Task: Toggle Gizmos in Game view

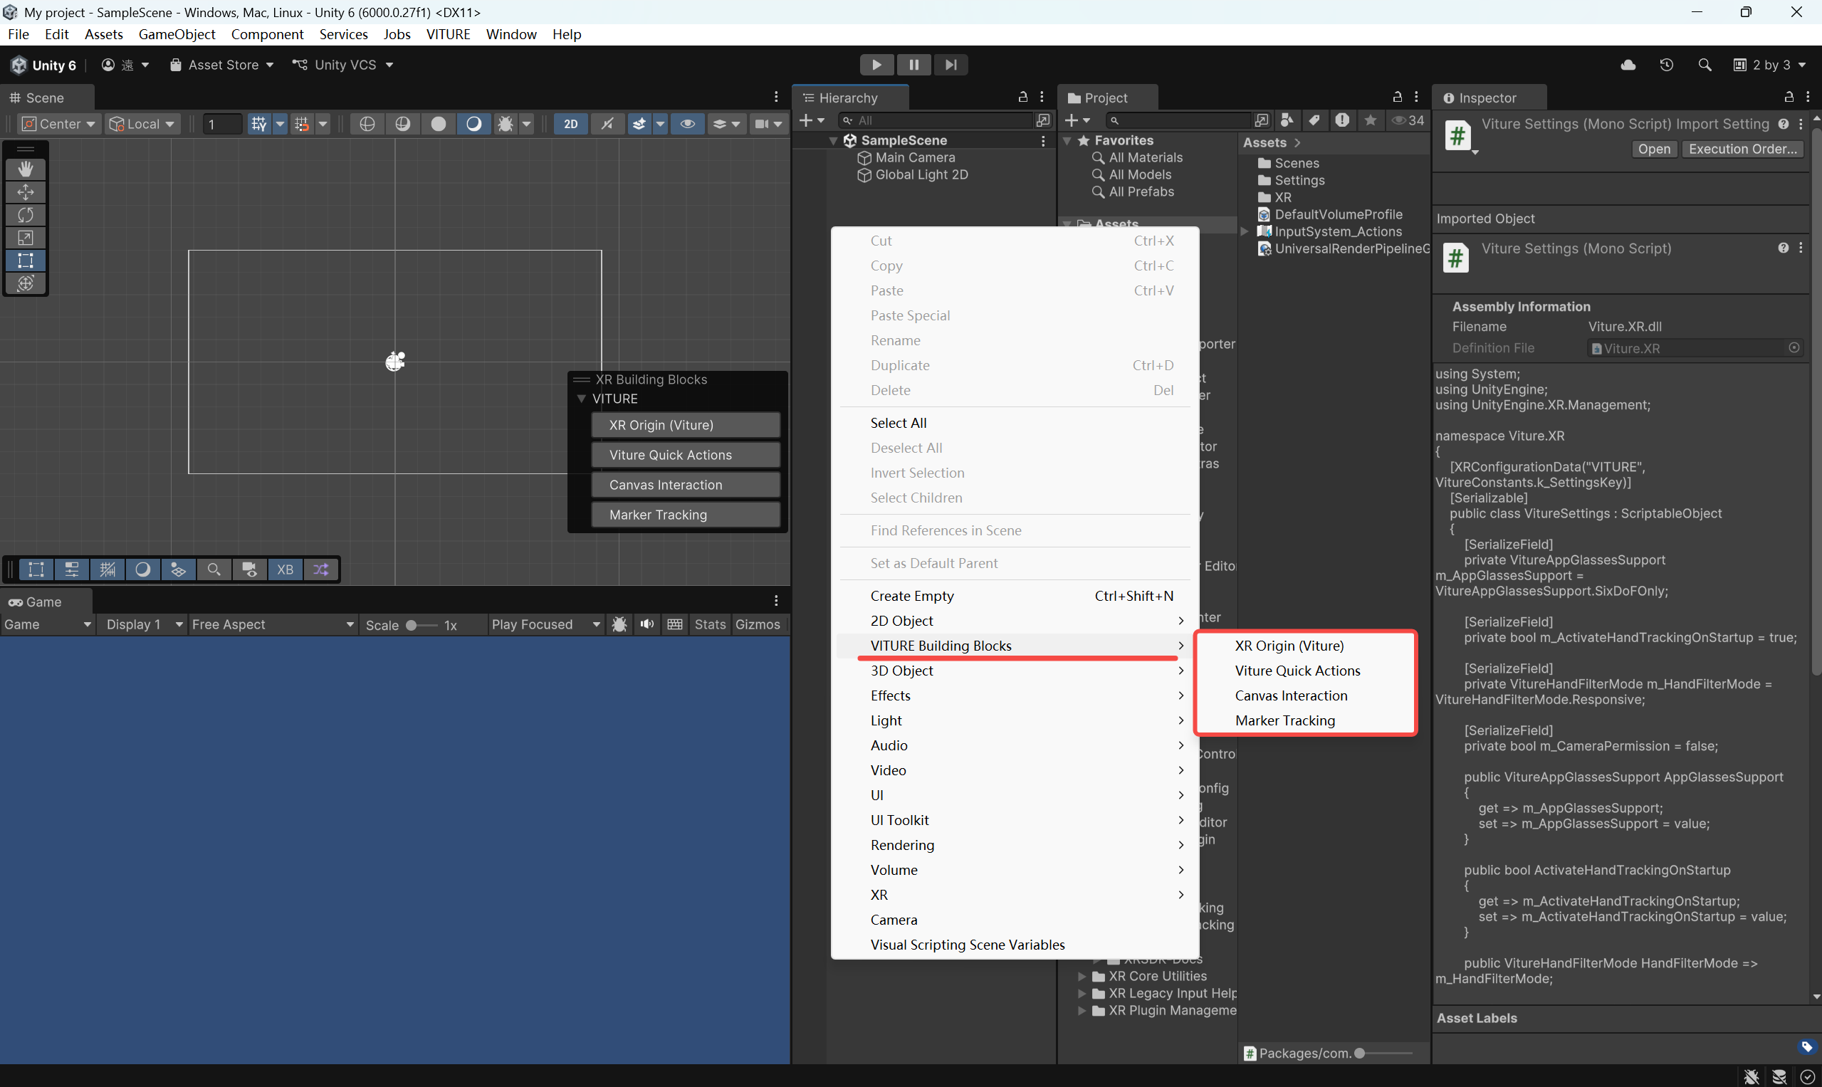Action: coord(758,624)
